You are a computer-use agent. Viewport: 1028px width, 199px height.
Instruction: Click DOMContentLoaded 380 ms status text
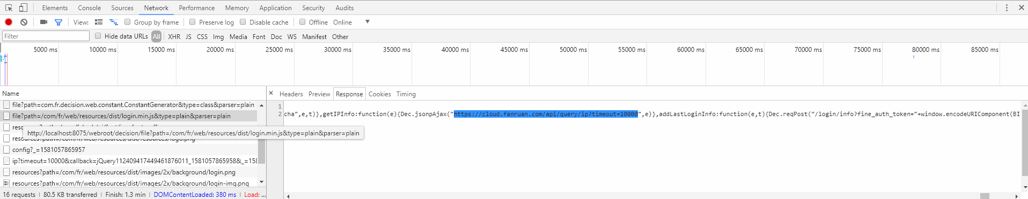click(195, 195)
